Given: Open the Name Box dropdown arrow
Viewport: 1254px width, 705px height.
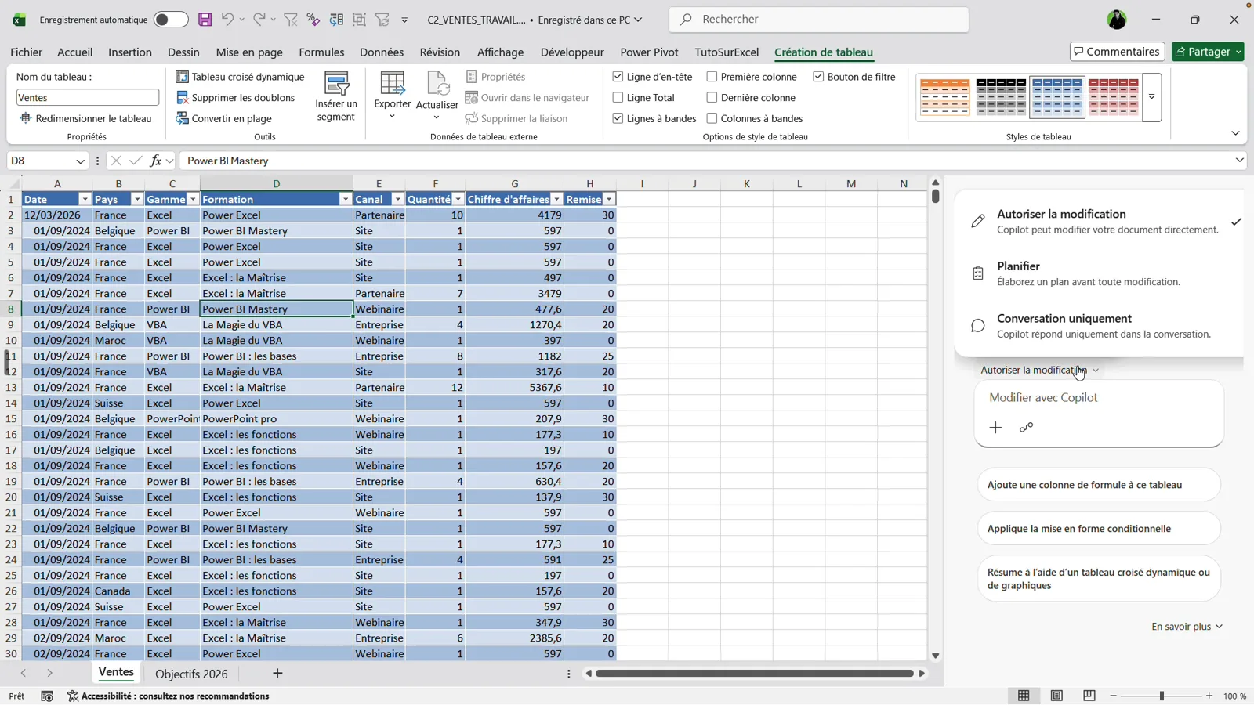Looking at the screenshot, I should pyautogui.click(x=80, y=161).
